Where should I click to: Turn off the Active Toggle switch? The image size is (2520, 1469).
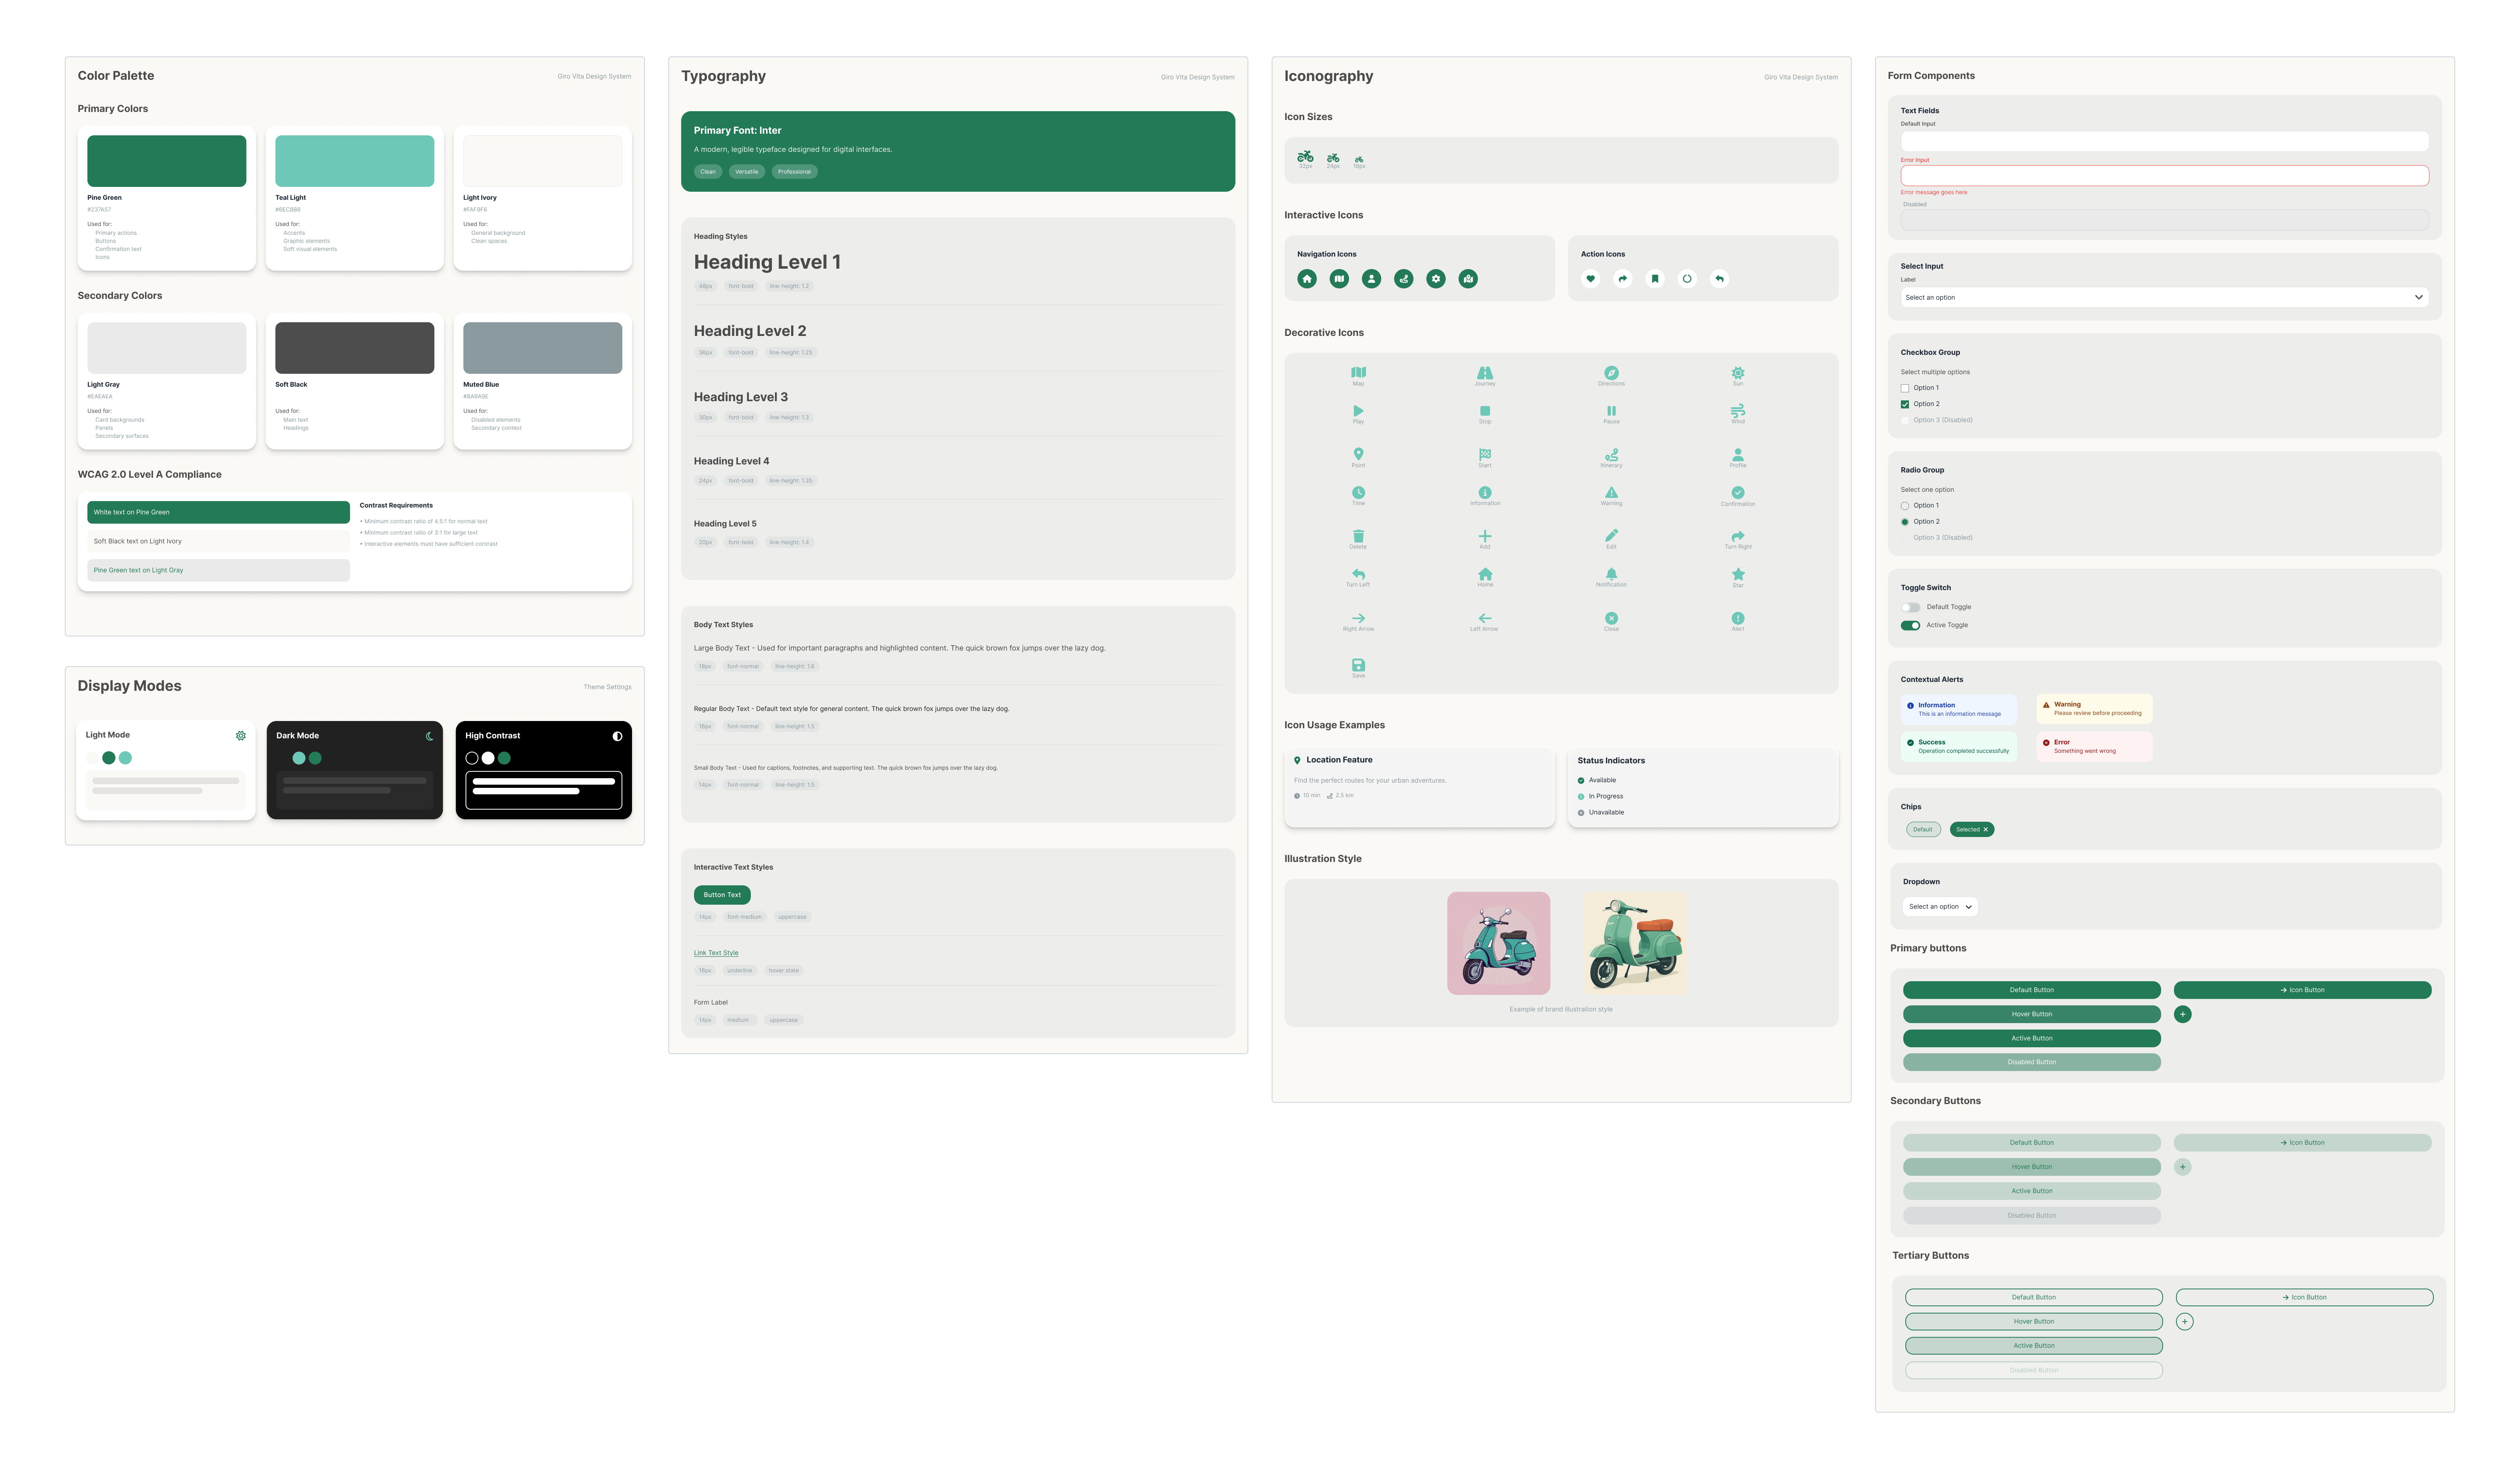pyautogui.click(x=1911, y=625)
